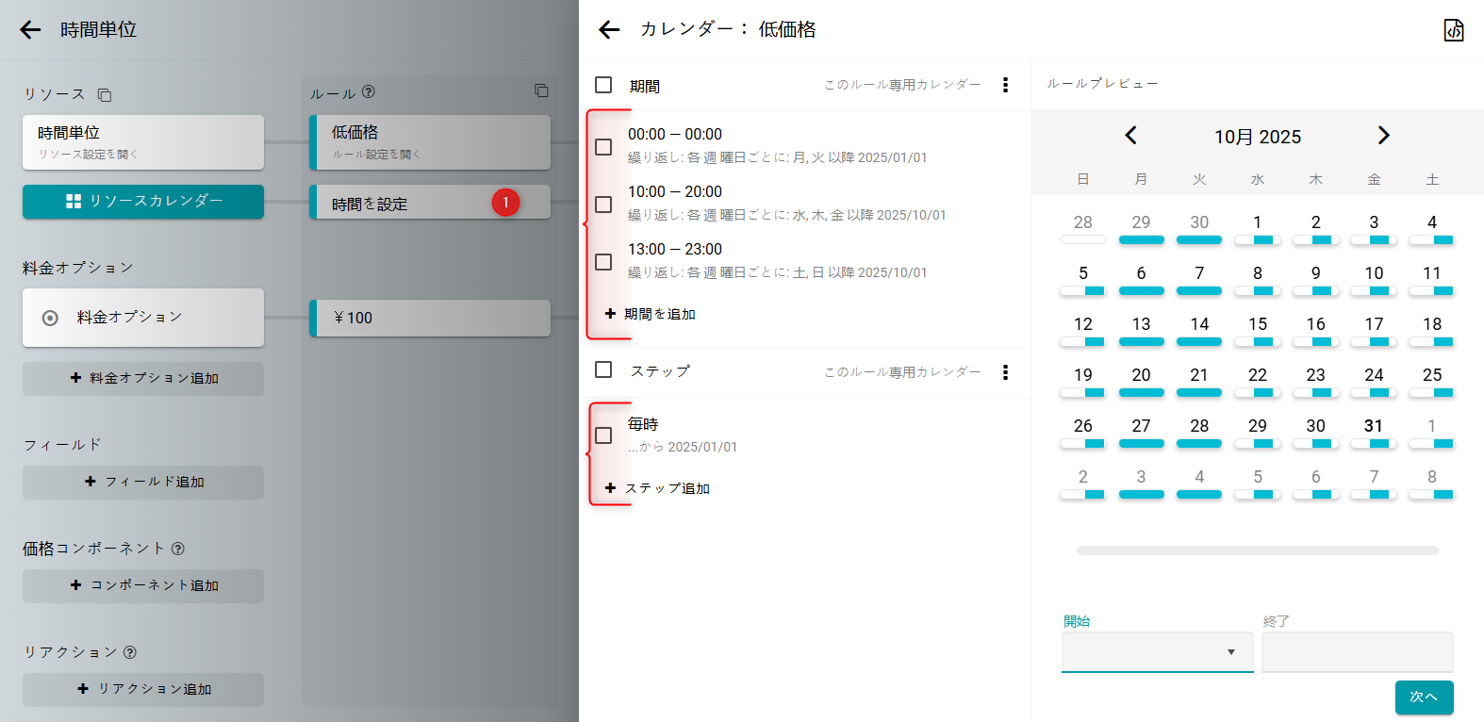Open the code file icon at top right
The image size is (1484, 722).
click(x=1454, y=30)
